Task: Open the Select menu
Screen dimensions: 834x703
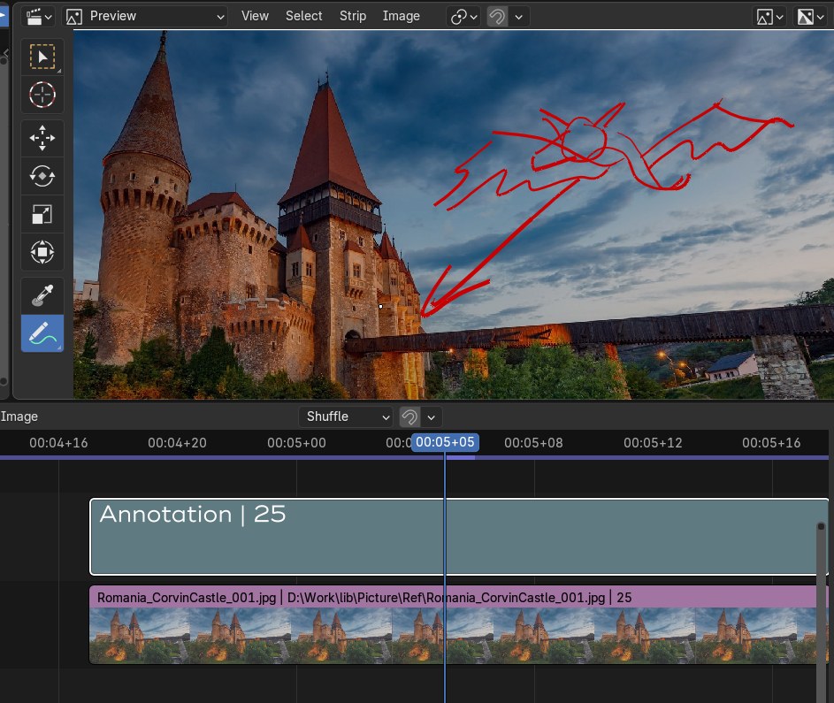Action: coord(303,17)
